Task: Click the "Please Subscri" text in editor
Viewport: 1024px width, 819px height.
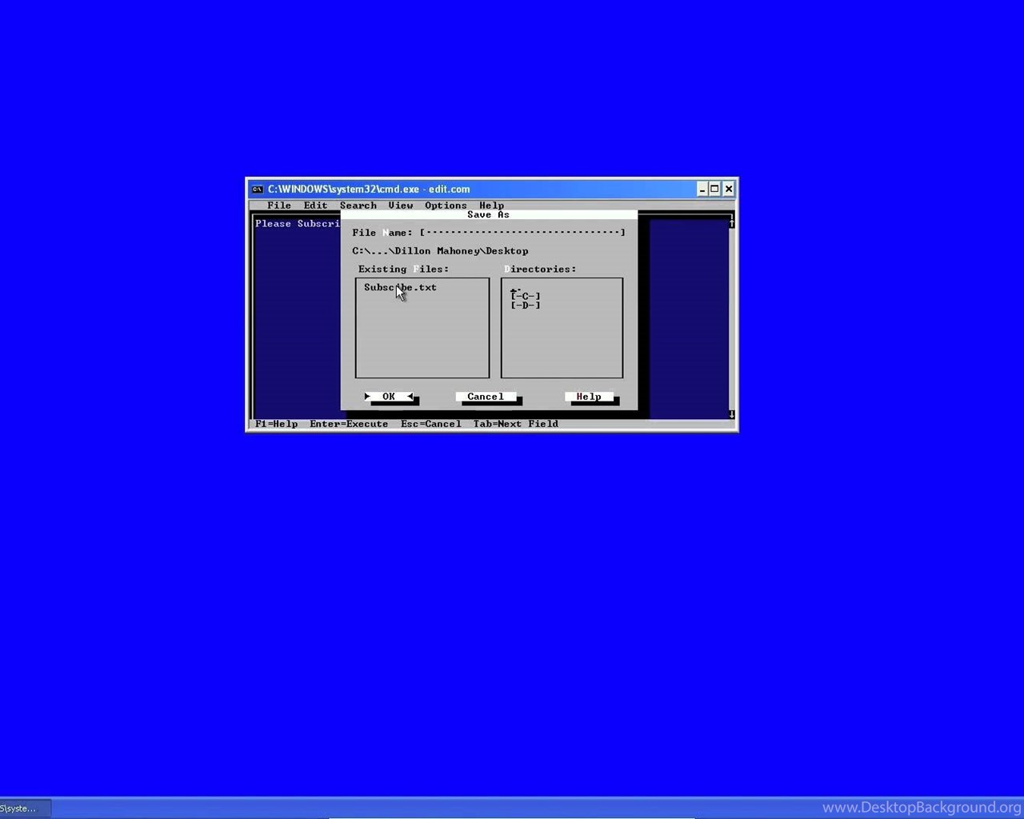Action: coord(298,224)
